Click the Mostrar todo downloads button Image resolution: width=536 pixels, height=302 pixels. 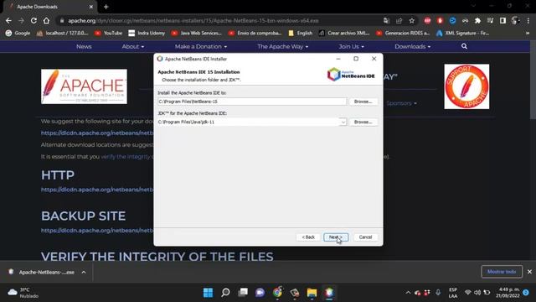pos(502,272)
